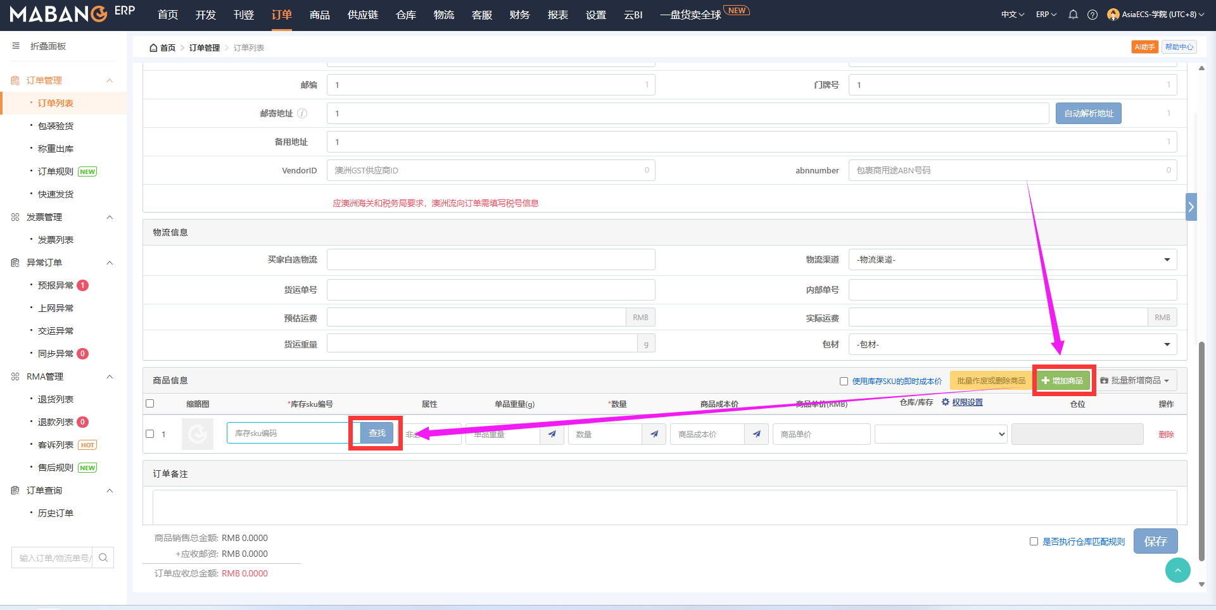This screenshot has height=610, width=1216.
Task: Click the info icon next to 邮寄地址
Action: [302, 113]
